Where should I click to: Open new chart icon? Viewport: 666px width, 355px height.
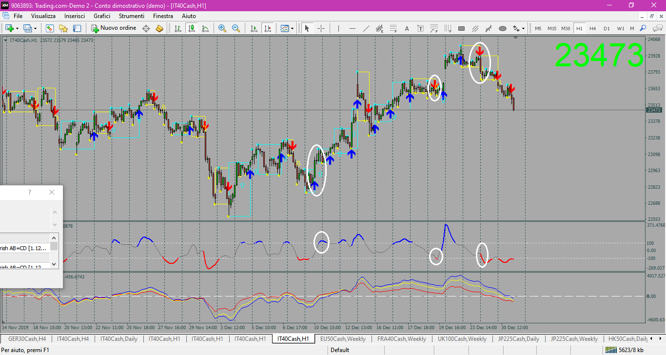[9, 28]
